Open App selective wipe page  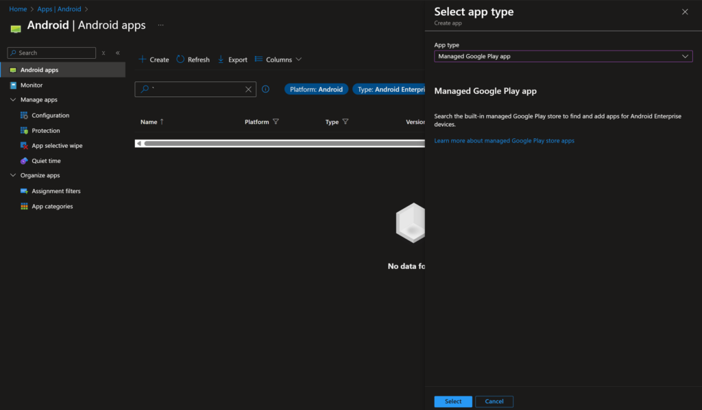(x=57, y=146)
